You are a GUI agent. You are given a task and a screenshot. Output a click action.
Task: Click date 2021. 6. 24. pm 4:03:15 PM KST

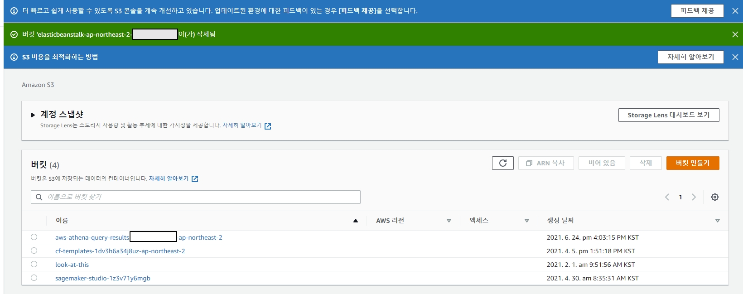point(593,237)
